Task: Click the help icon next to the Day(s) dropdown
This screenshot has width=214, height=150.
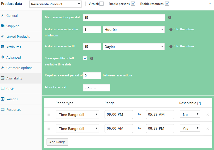Action: click(171, 46)
